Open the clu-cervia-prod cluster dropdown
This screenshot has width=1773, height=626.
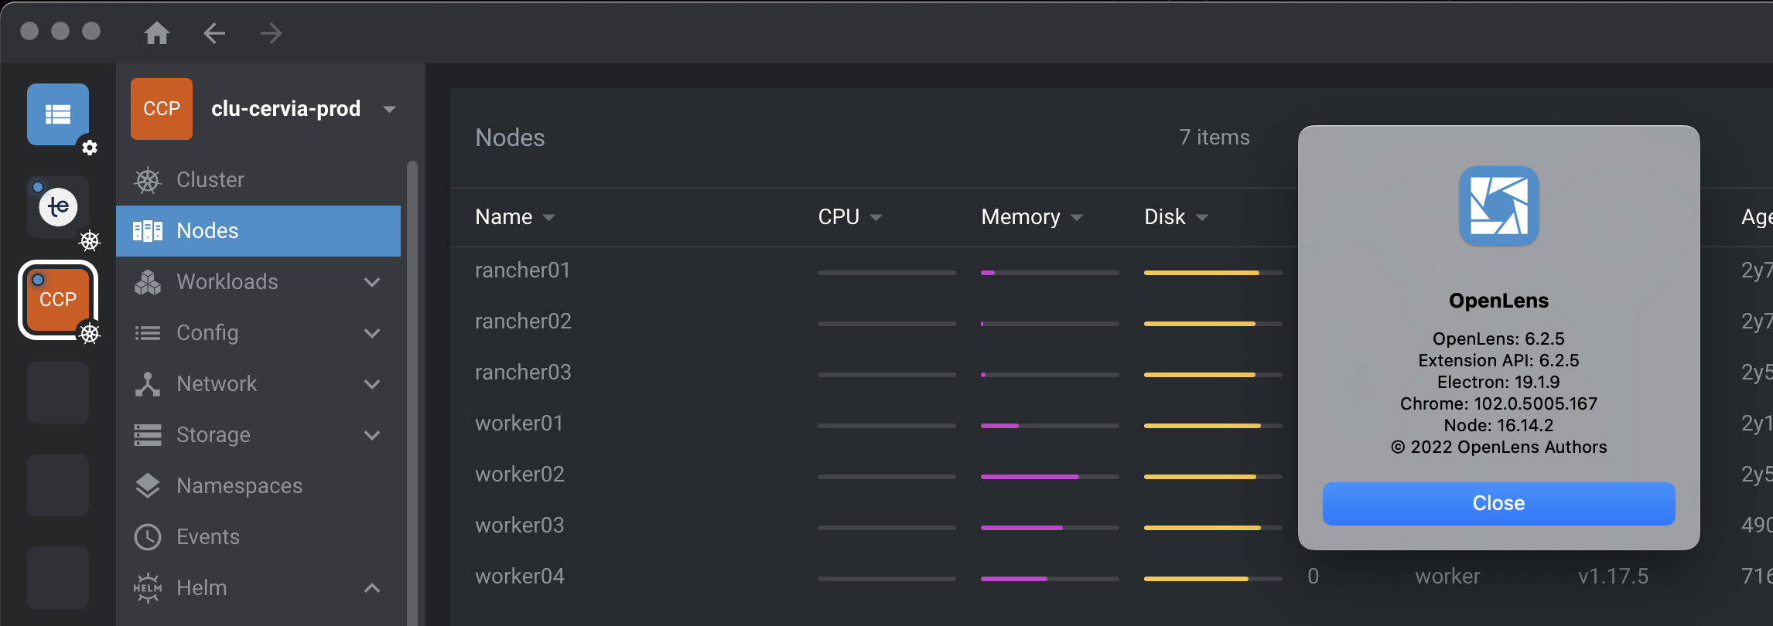(x=389, y=109)
